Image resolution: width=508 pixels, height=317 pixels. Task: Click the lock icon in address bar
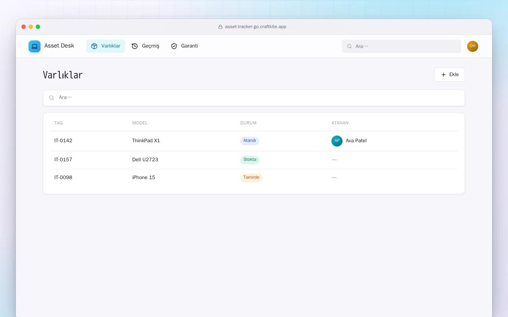click(x=221, y=27)
